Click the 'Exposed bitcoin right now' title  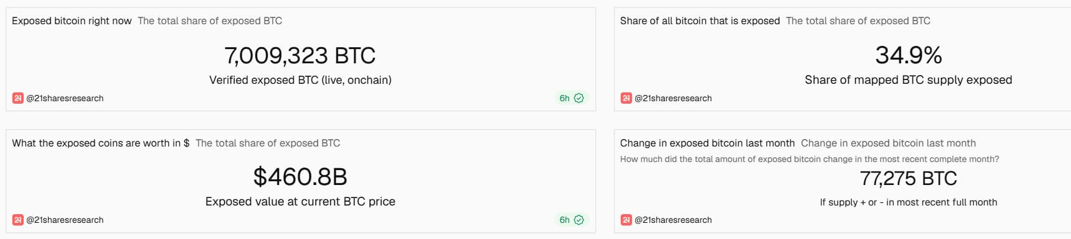(x=72, y=21)
